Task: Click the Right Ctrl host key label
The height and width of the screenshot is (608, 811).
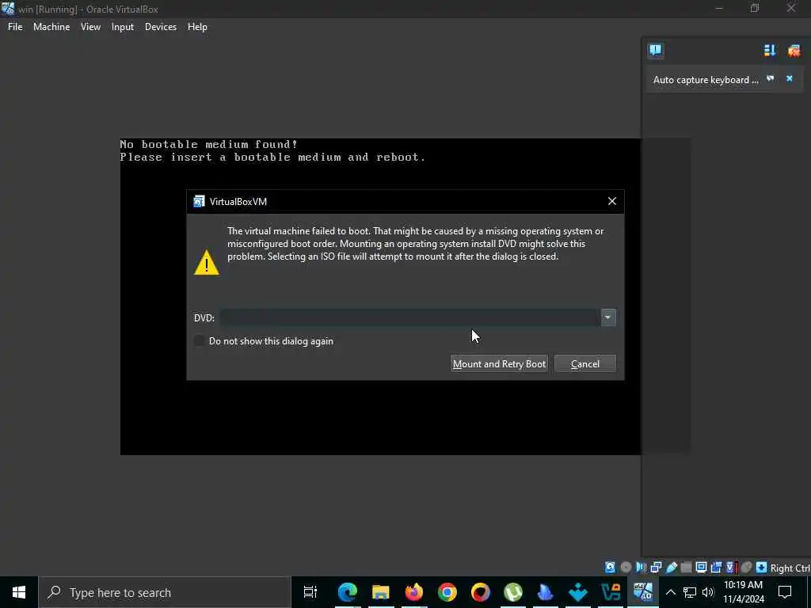Action: pyautogui.click(x=790, y=568)
